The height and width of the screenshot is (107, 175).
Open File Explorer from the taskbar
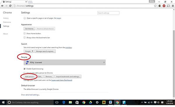[x=70, y=102]
